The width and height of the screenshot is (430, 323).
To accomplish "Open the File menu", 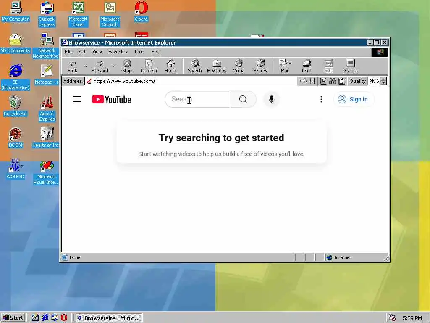I will [68, 52].
